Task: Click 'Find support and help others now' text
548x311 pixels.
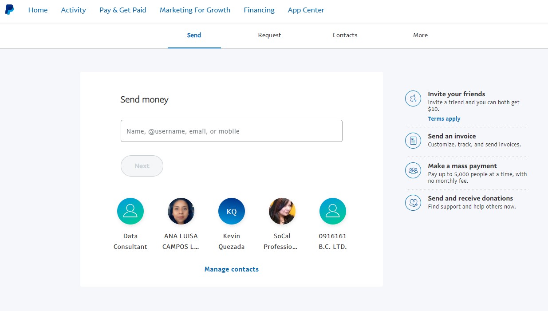Action: [472, 207]
